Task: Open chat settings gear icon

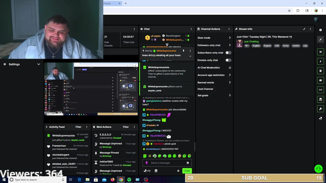Action: pyautogui.click(x=178, y=171)
